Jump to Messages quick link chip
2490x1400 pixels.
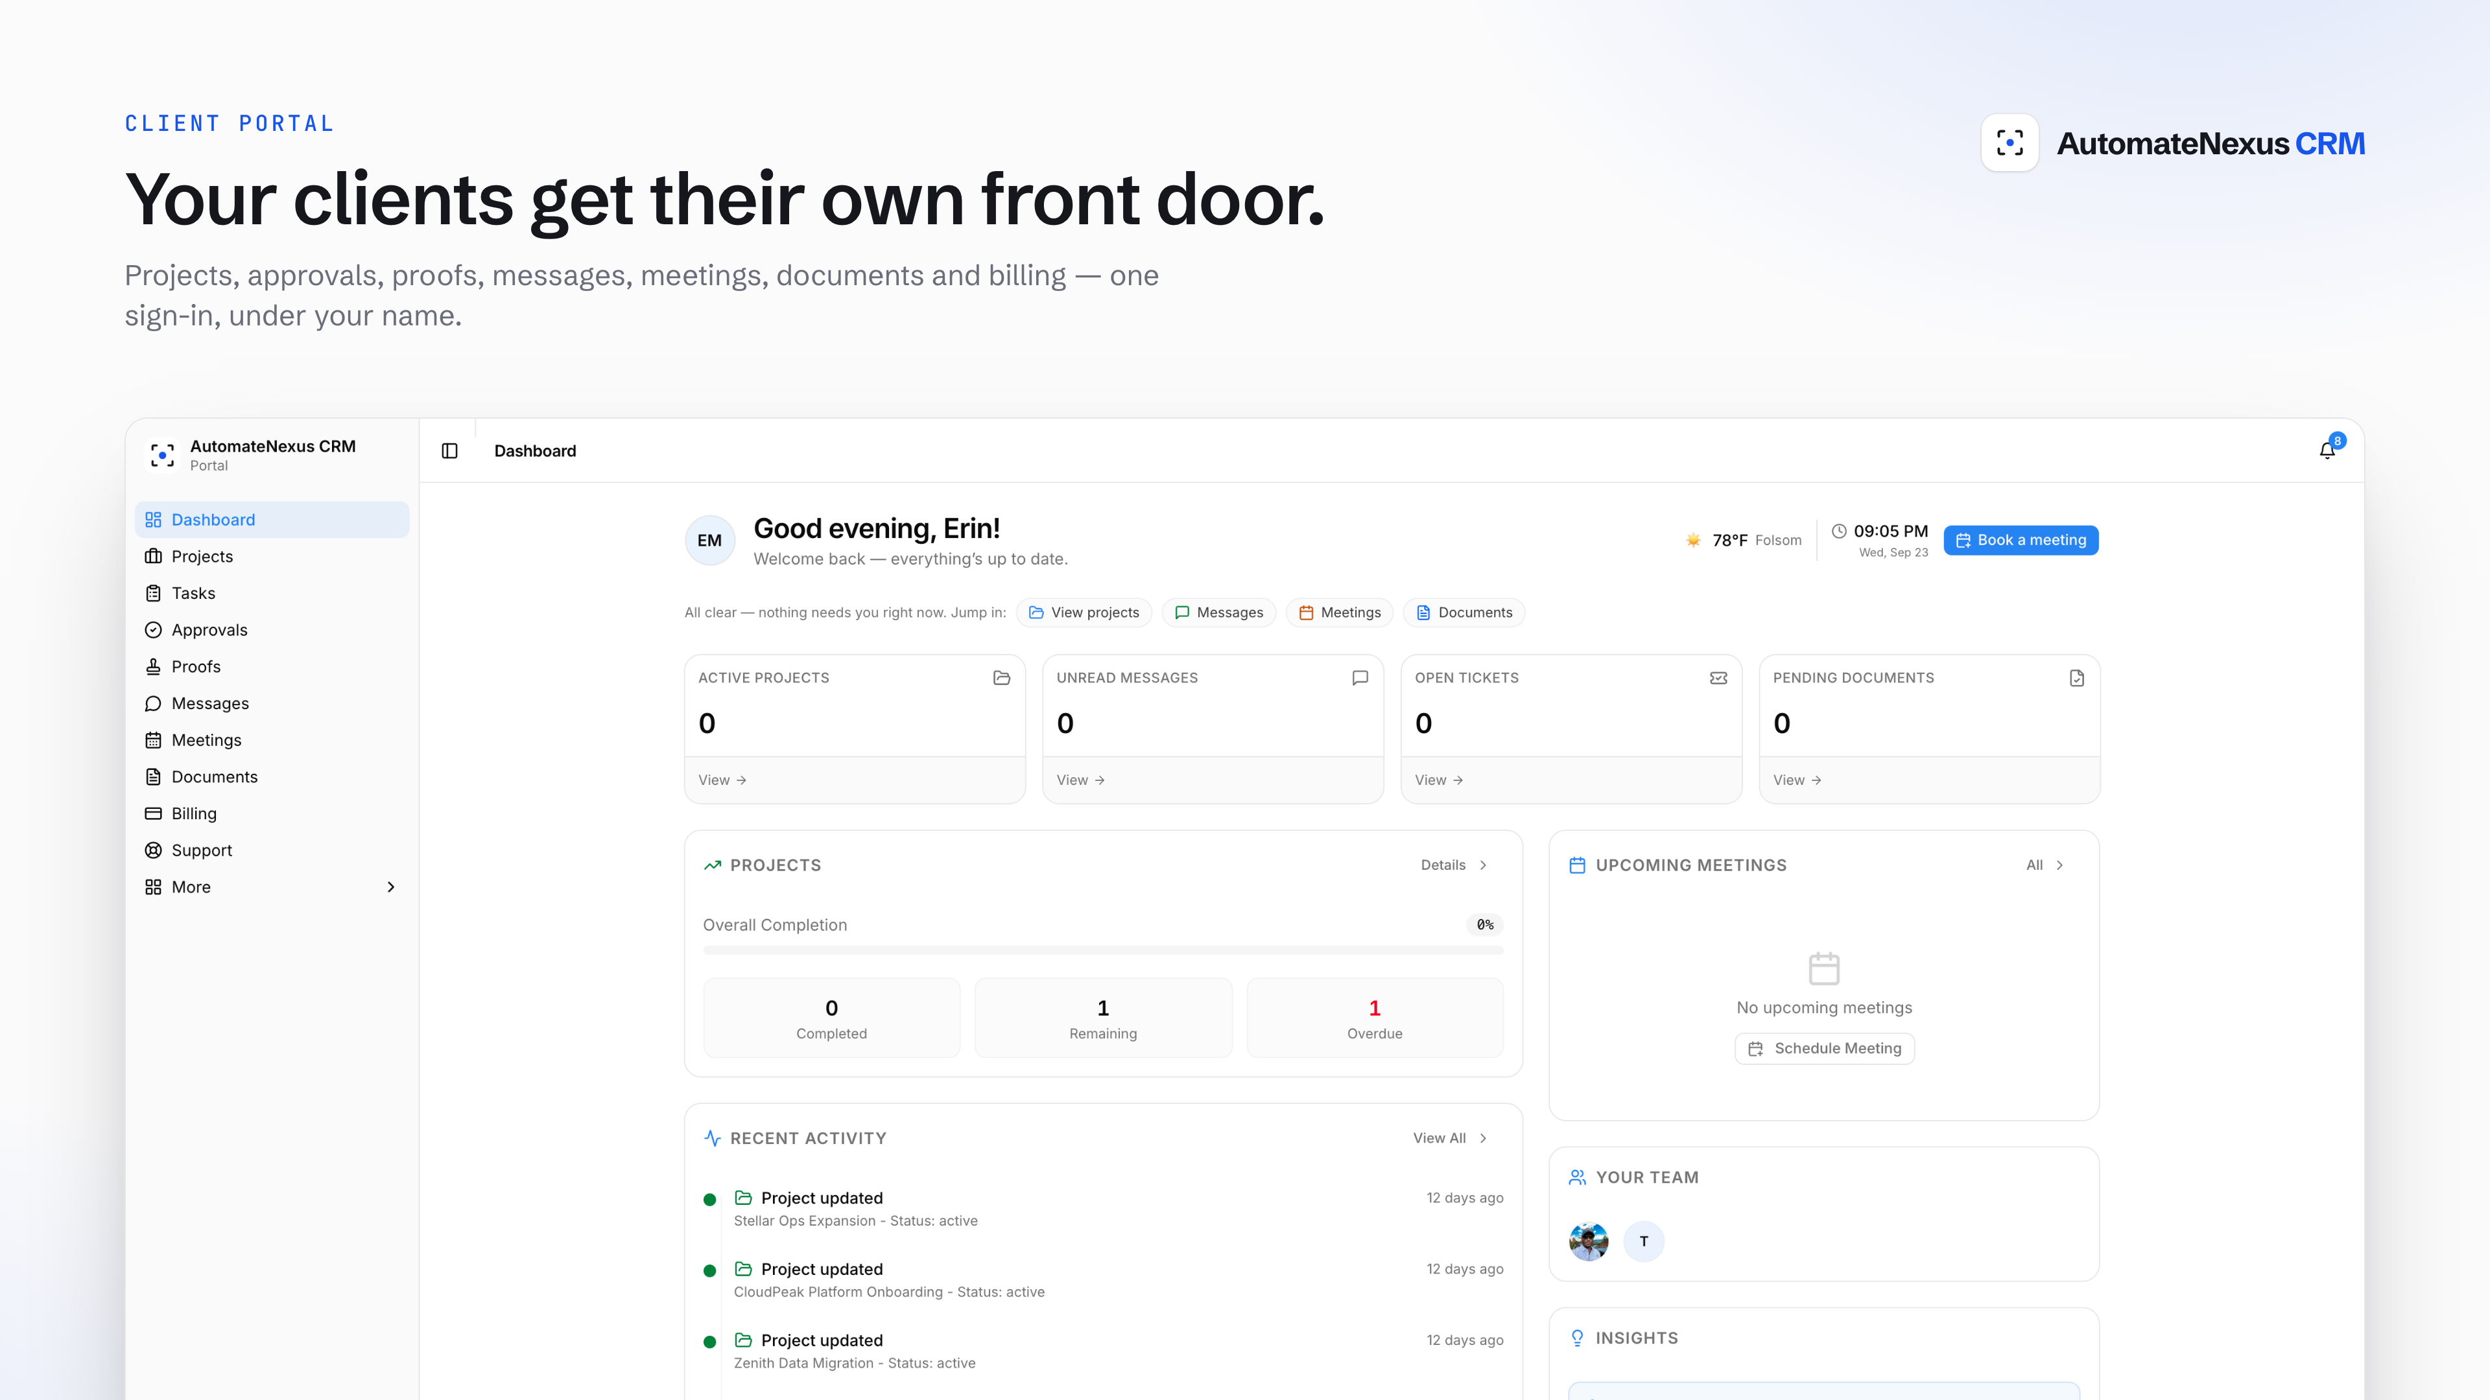1219,612
